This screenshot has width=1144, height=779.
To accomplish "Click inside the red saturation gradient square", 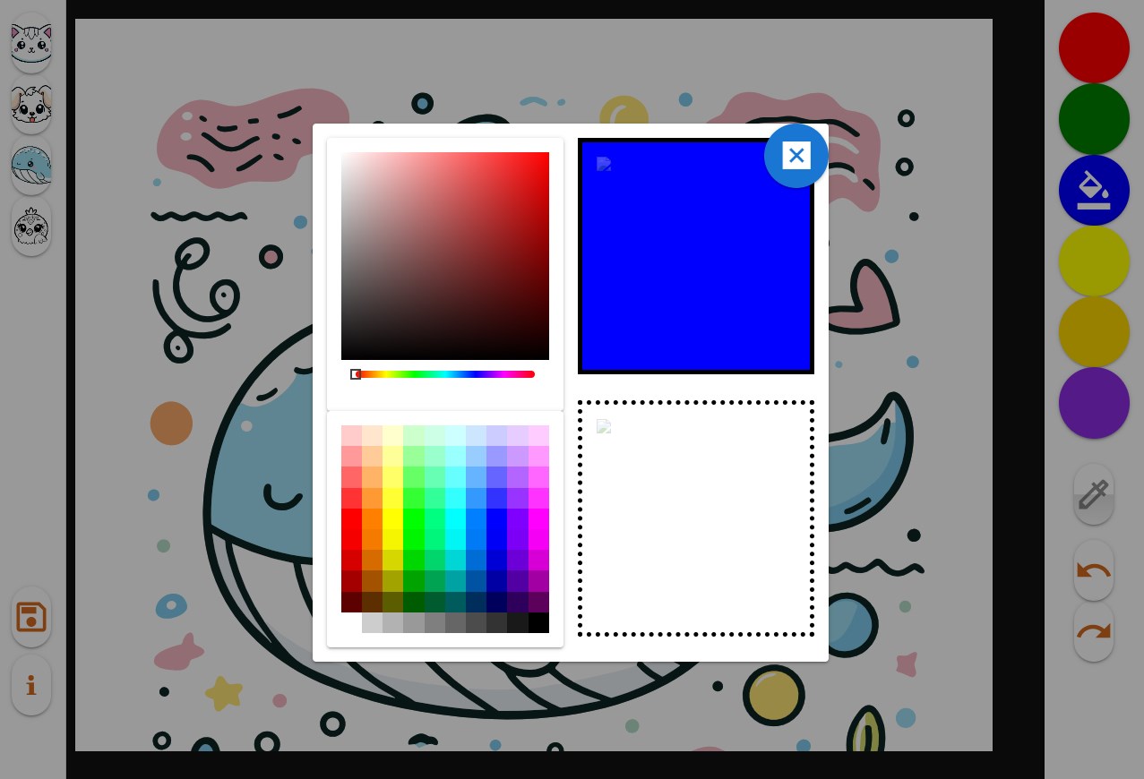I will [445, 256].
